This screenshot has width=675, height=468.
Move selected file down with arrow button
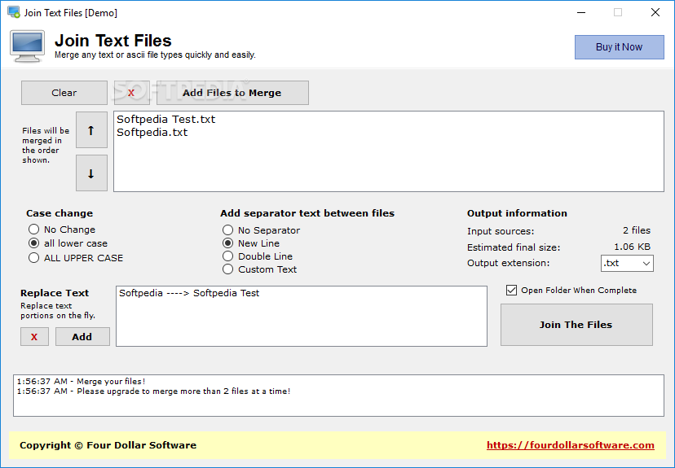91,173
